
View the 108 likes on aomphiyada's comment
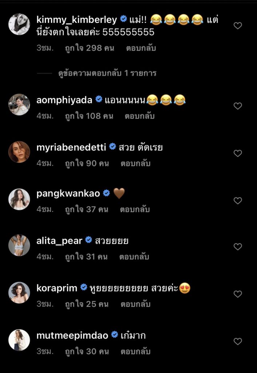point(89,116)
